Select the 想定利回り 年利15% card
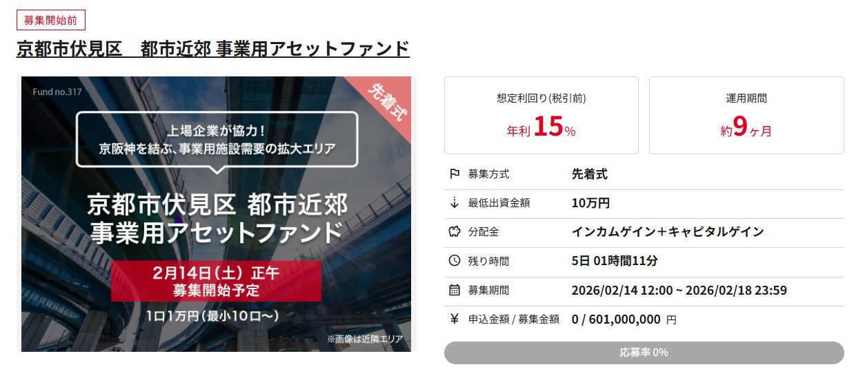 tap(541, 115)
